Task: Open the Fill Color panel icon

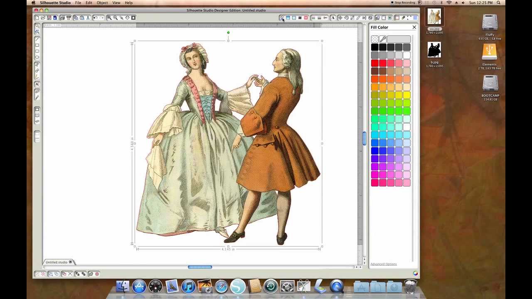Action: pyautogui.click(x=281, y=17)
